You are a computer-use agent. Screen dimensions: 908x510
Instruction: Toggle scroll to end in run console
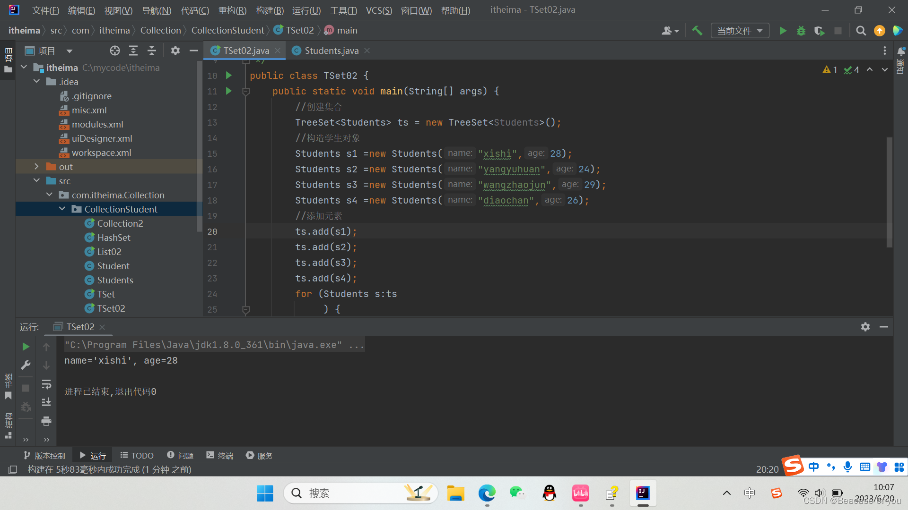[x=46, y=402]
